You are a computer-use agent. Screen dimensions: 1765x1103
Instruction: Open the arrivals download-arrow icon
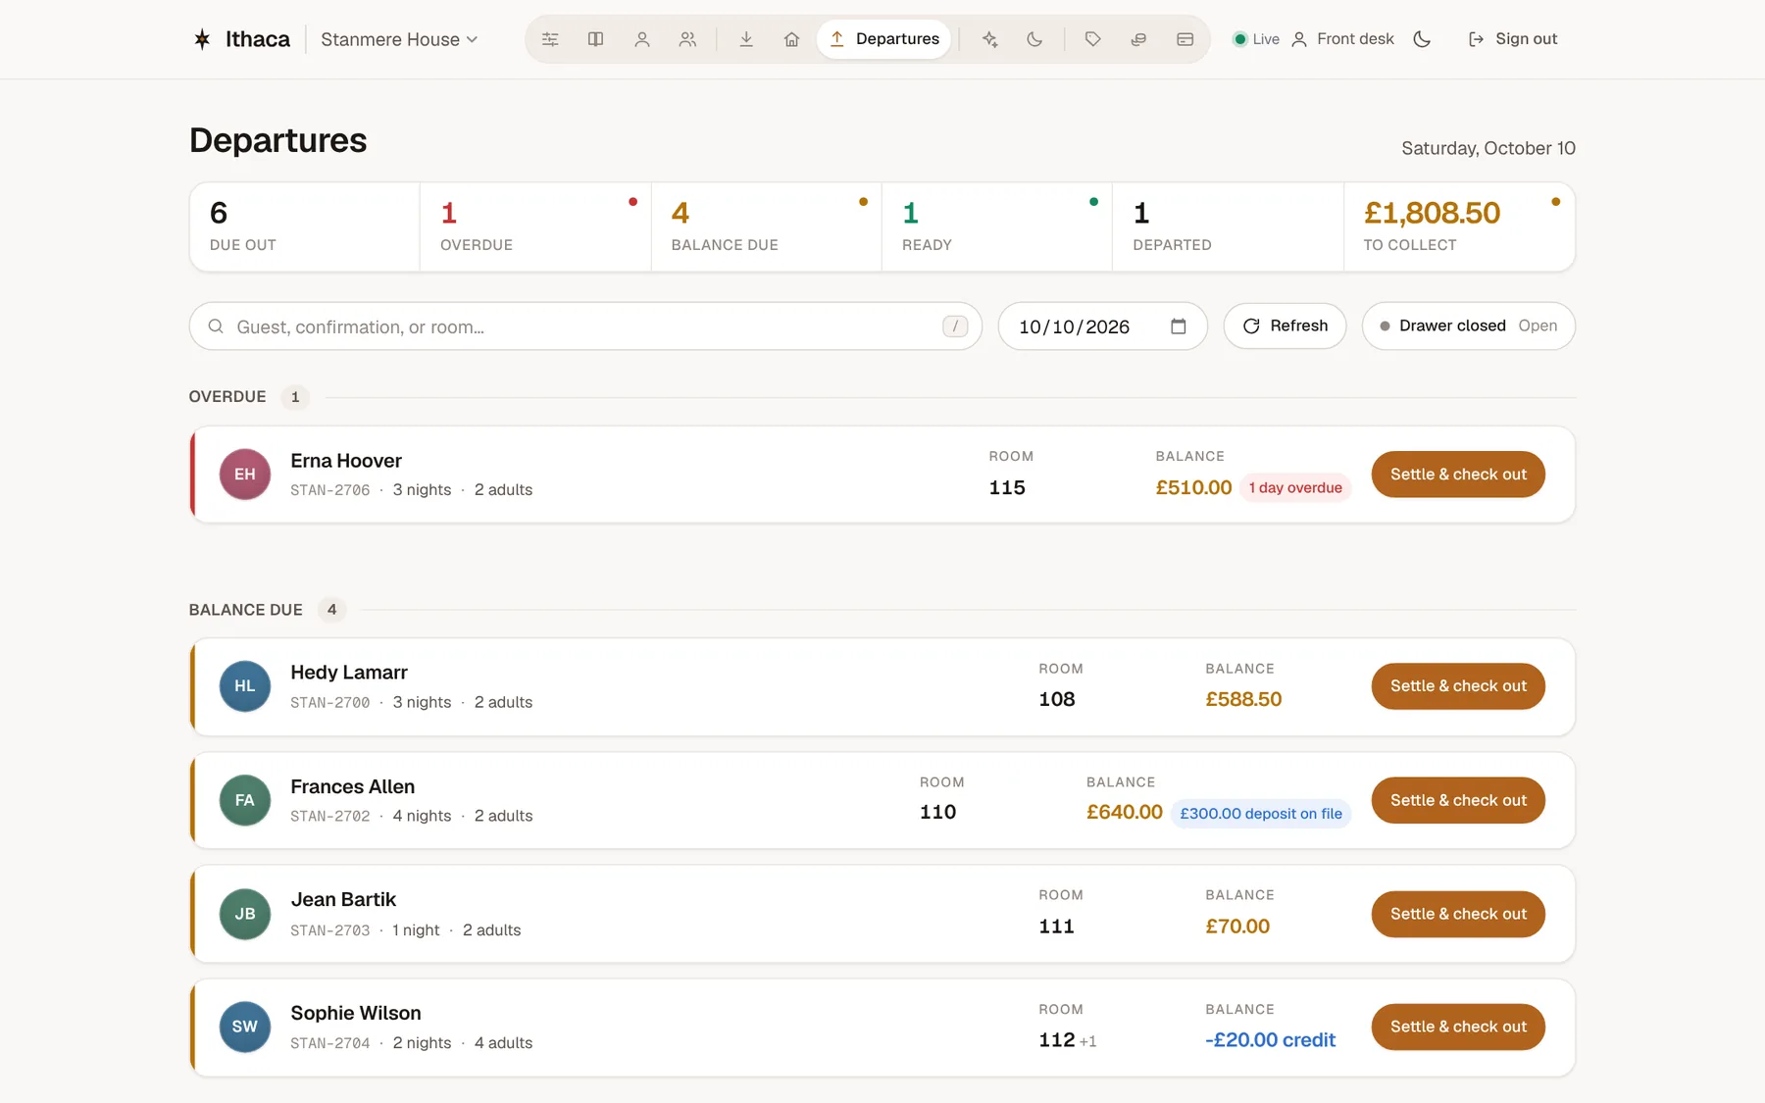coord(746,39)
